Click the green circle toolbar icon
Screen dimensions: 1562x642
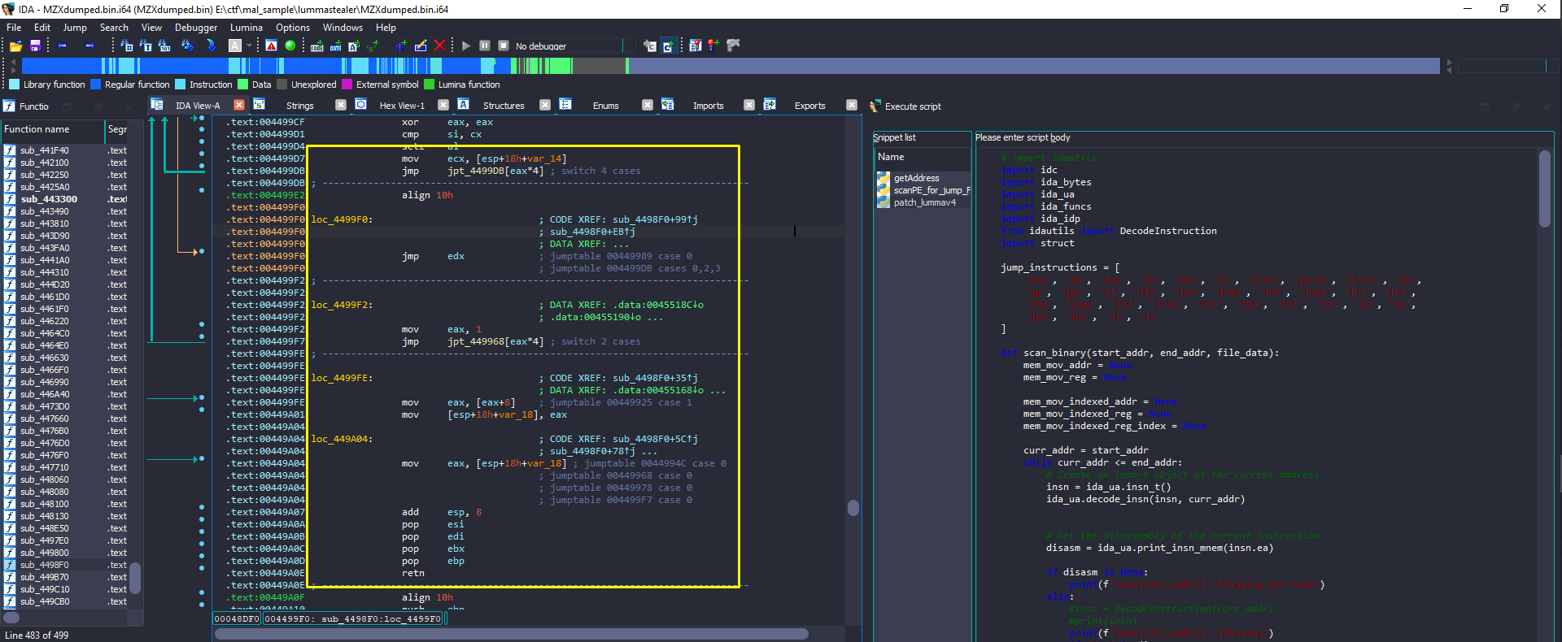point(290,46)
